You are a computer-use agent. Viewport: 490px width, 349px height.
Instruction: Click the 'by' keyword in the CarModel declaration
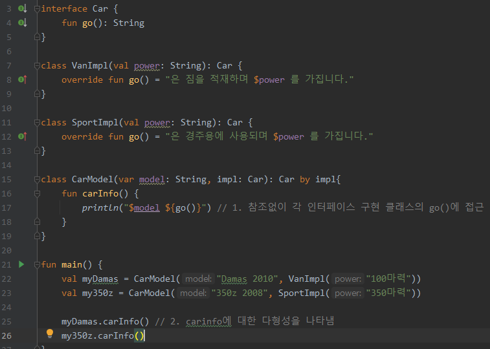305,180
